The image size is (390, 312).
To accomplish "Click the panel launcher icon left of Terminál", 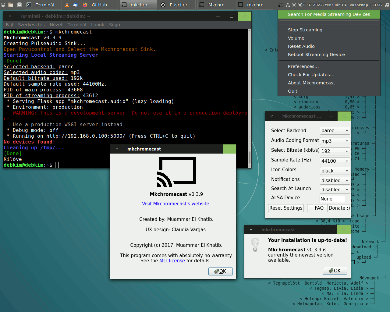I will 19,5.
